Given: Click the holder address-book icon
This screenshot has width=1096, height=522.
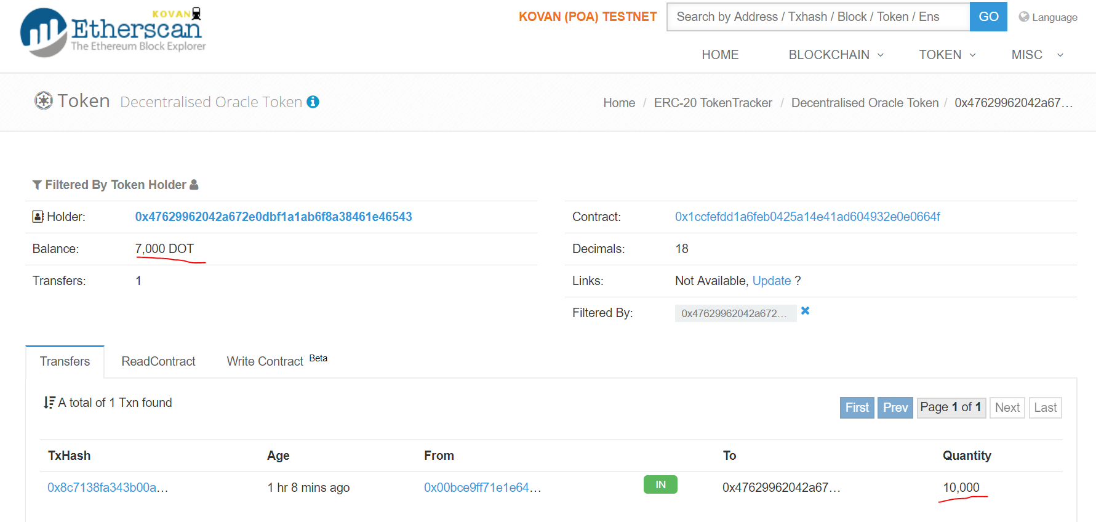Looking at the screenshot, I should pyautogui.click(x=38, y=217).
